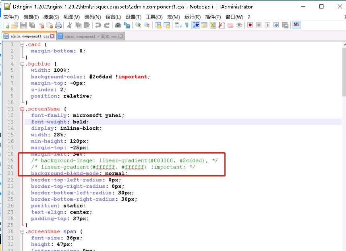The image size is (346, 251).
Task: Save the recorded macro icon
Action: pos(285,25)
